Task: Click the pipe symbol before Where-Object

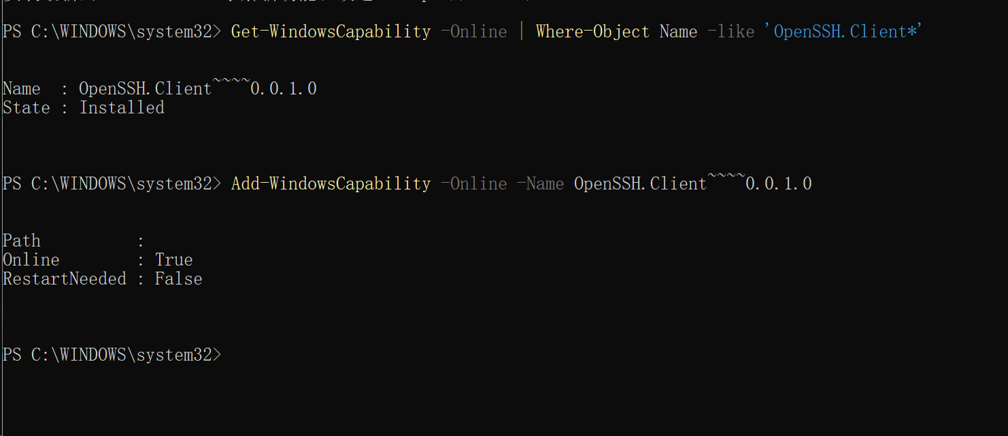Action: tap(521, 31)
